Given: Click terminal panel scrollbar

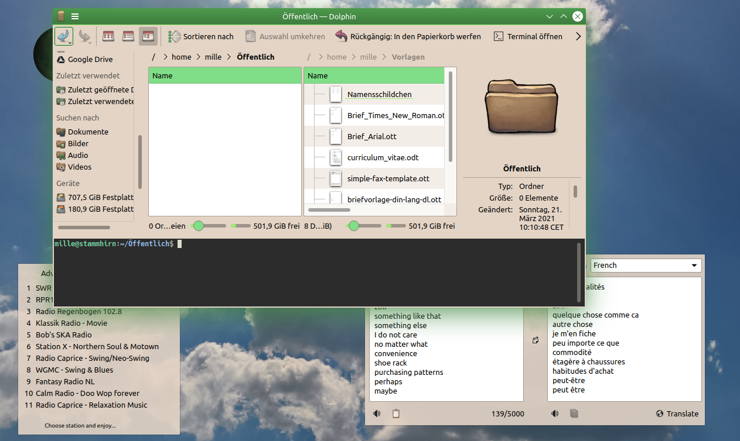Looking at the screenshot, I should (x=579, y=273).
